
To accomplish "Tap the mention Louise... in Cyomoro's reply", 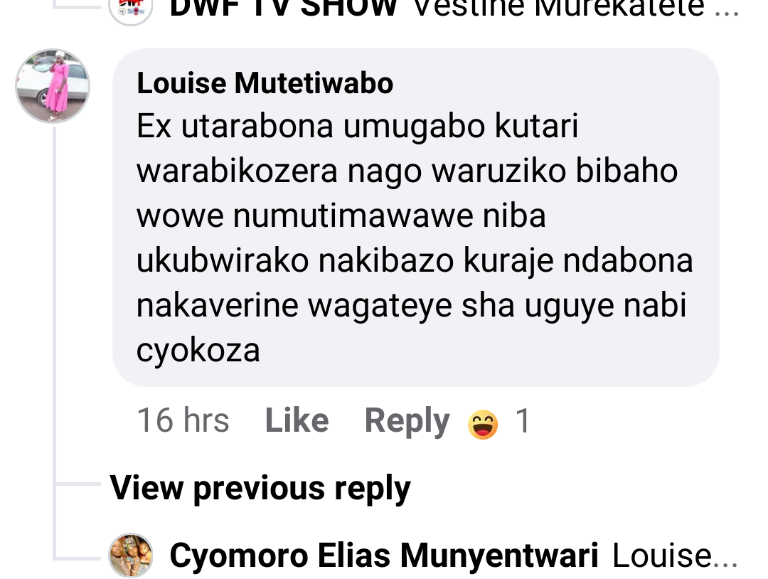I will pyautogui.click(x=676, y=556).
